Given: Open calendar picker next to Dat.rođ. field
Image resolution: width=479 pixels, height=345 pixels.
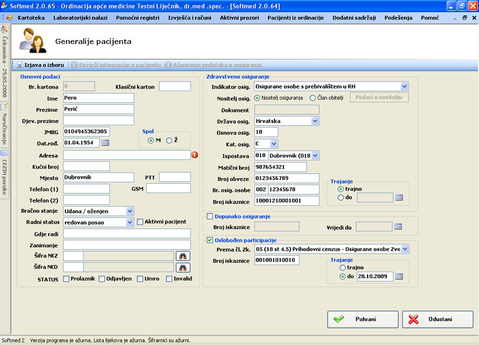Looking at the screenshot, I should pos(105,142).
